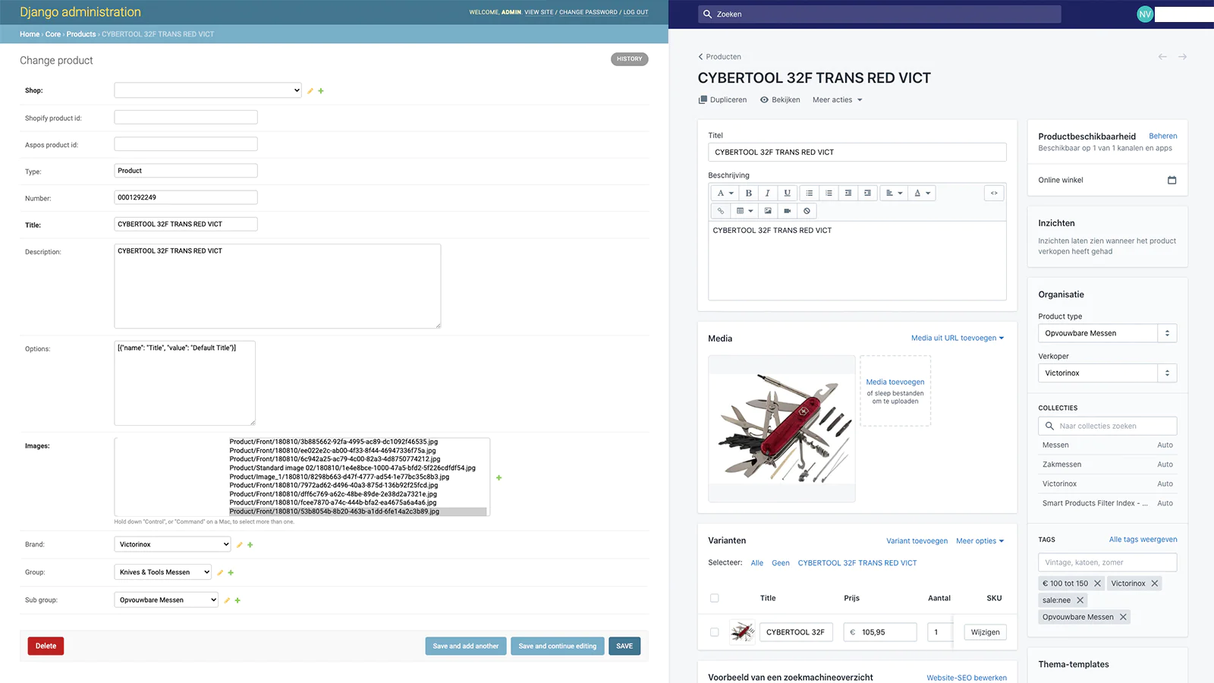Screen dimensions: 1214x683
Task: Click the Naar collecties zoeken field
Action: (1107, 426)
